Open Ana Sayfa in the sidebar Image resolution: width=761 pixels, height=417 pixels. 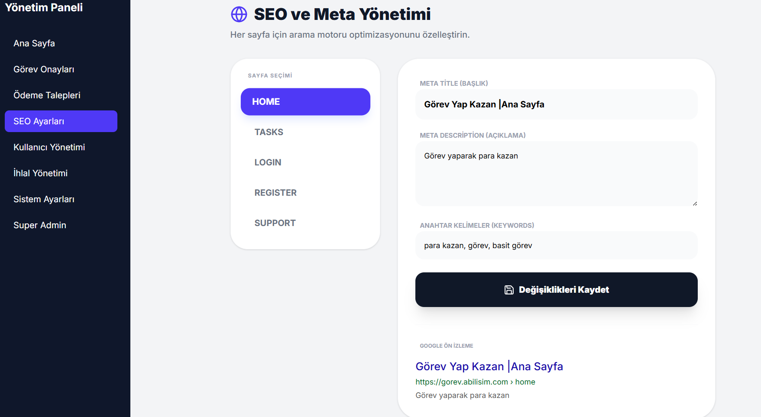(34, 43)
